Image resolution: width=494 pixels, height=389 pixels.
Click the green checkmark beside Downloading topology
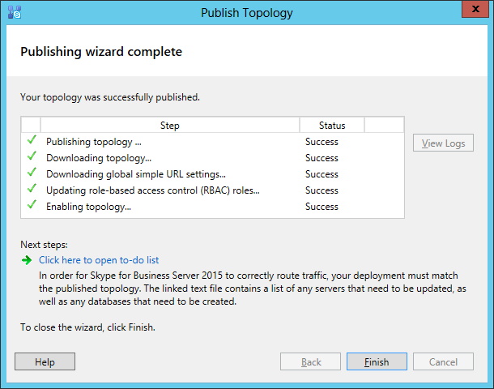click(x=32, y=156)
